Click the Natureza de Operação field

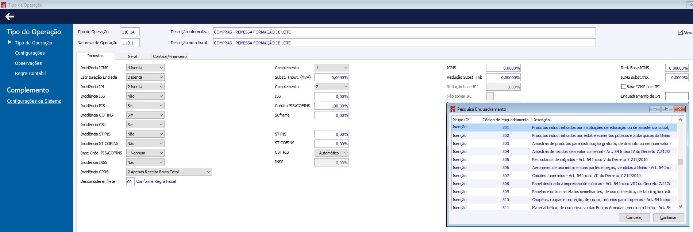(x=130, y=43)
